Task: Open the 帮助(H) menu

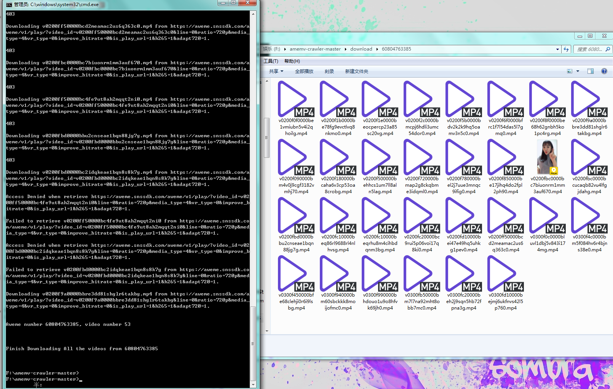Action: (292, 61)
